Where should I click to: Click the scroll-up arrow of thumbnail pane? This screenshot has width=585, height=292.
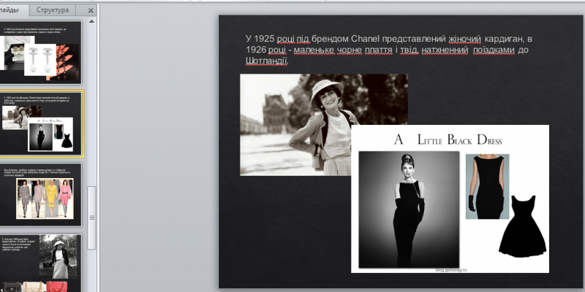pos(91,21)
